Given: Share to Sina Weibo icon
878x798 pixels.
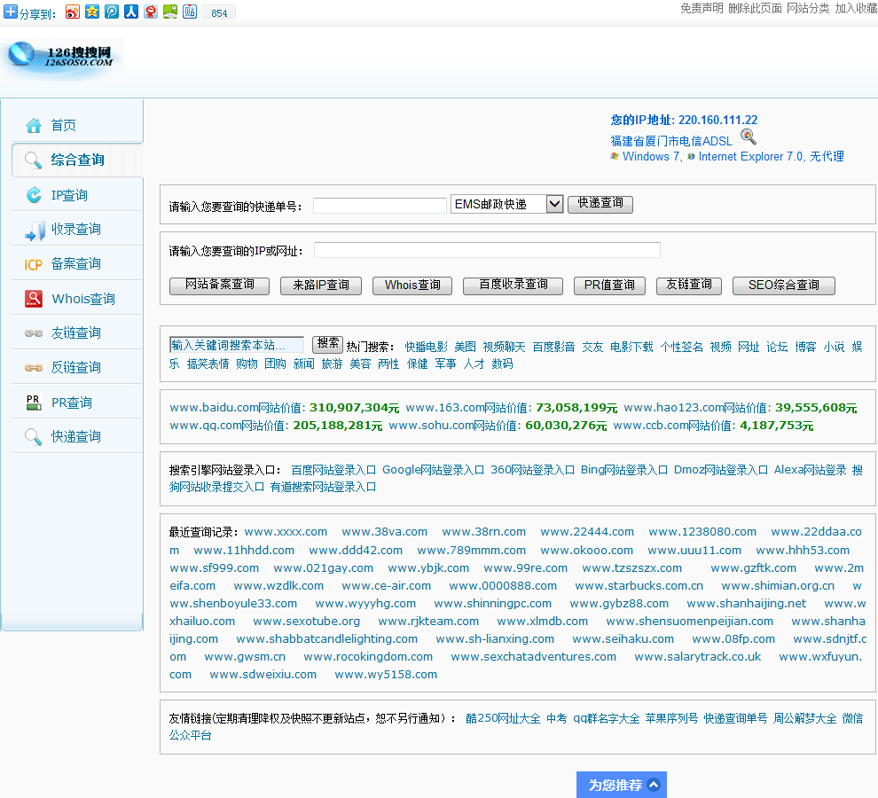Looking at the screenshot, I should click(73, 12).
